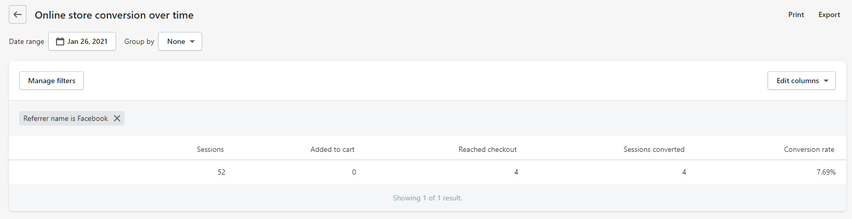Sort by Conversion rate column header

809,149
